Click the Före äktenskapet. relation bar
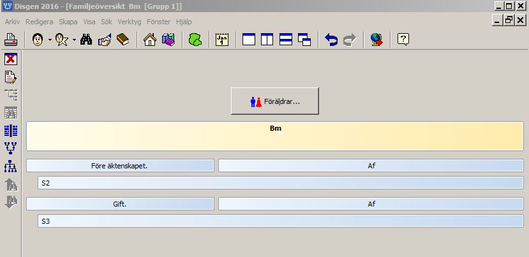The width and height of the screenshot is (529, 257). click(120, 166)
